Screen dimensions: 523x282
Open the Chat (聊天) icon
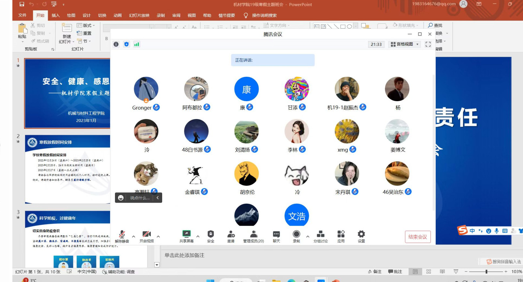276,235
